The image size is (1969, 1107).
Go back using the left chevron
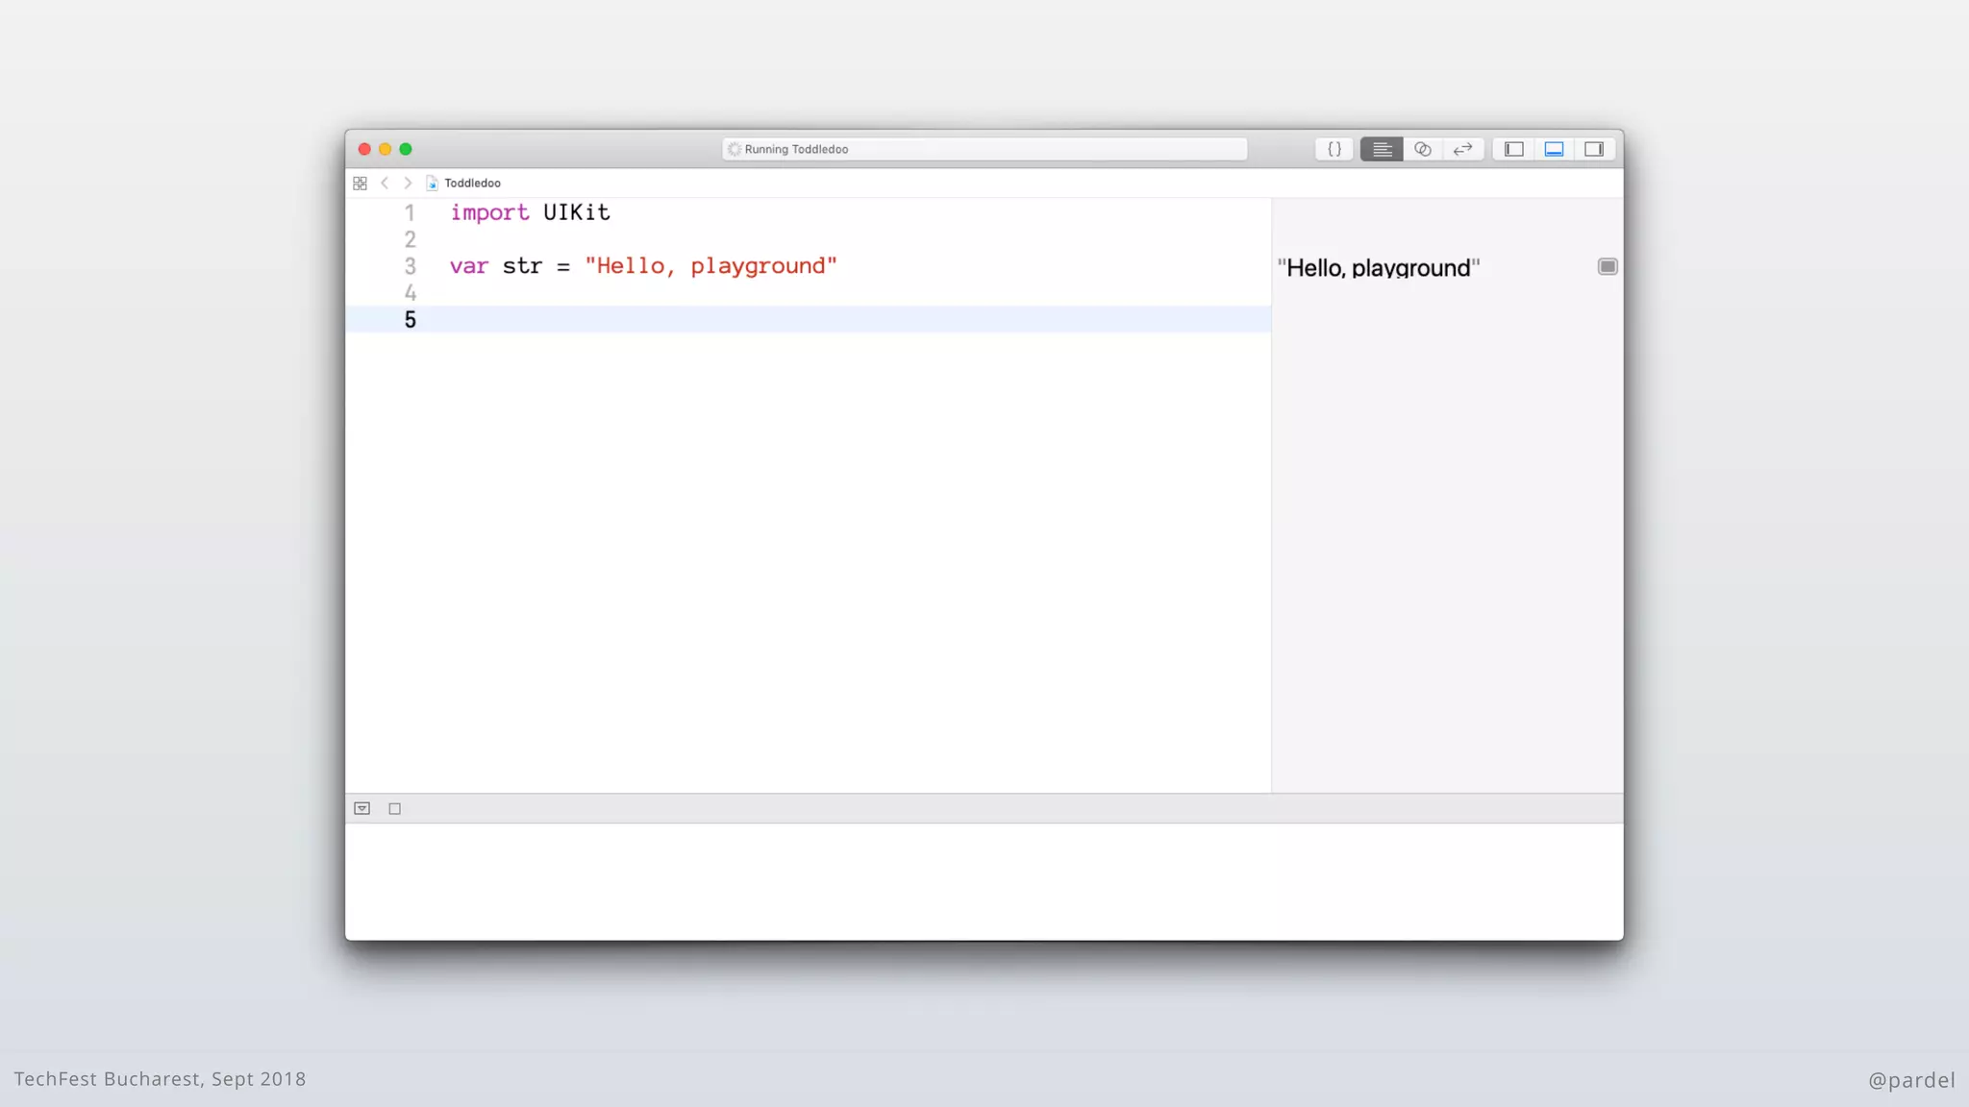point(385,183)
